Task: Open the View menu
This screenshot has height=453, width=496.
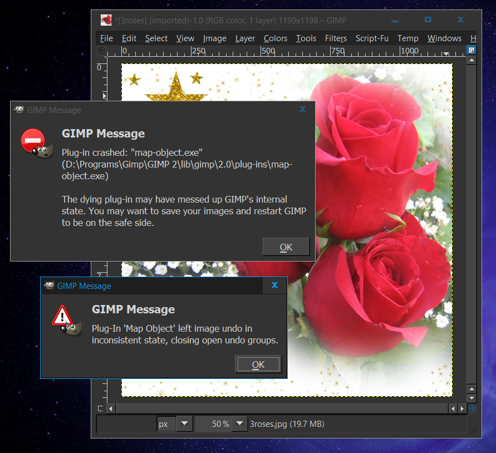Action: click(185, 38)
